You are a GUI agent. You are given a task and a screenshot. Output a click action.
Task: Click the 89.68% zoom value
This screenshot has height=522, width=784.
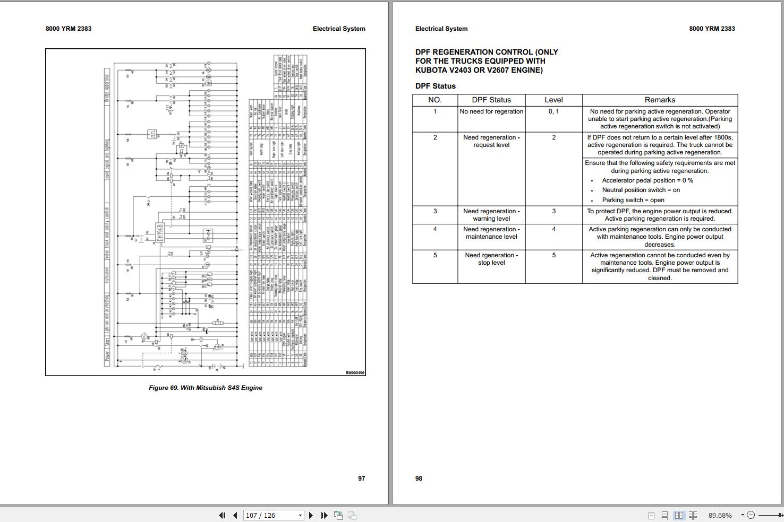[x=720, y=515]
